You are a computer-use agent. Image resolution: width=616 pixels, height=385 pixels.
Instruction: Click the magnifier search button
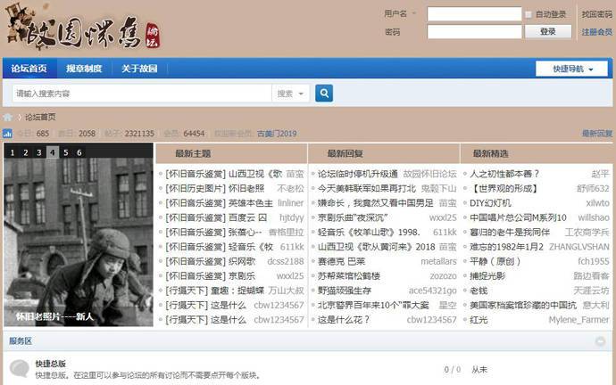point(324,94)
